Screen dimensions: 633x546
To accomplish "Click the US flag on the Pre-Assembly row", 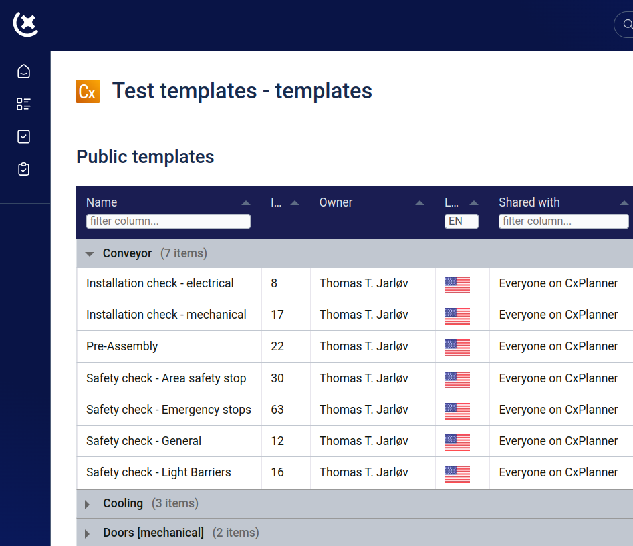I will [x=457, y=348].
